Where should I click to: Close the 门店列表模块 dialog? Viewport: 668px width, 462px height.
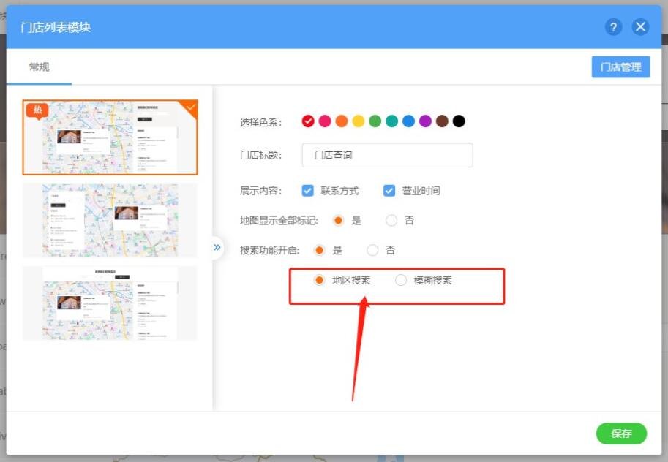[x=641, y=27]
